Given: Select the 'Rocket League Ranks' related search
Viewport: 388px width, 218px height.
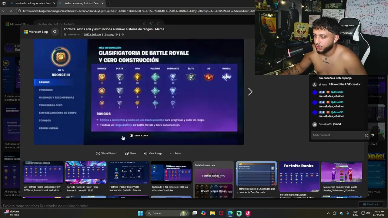Looking at the screenshot, I should click(x=214, y=191).
